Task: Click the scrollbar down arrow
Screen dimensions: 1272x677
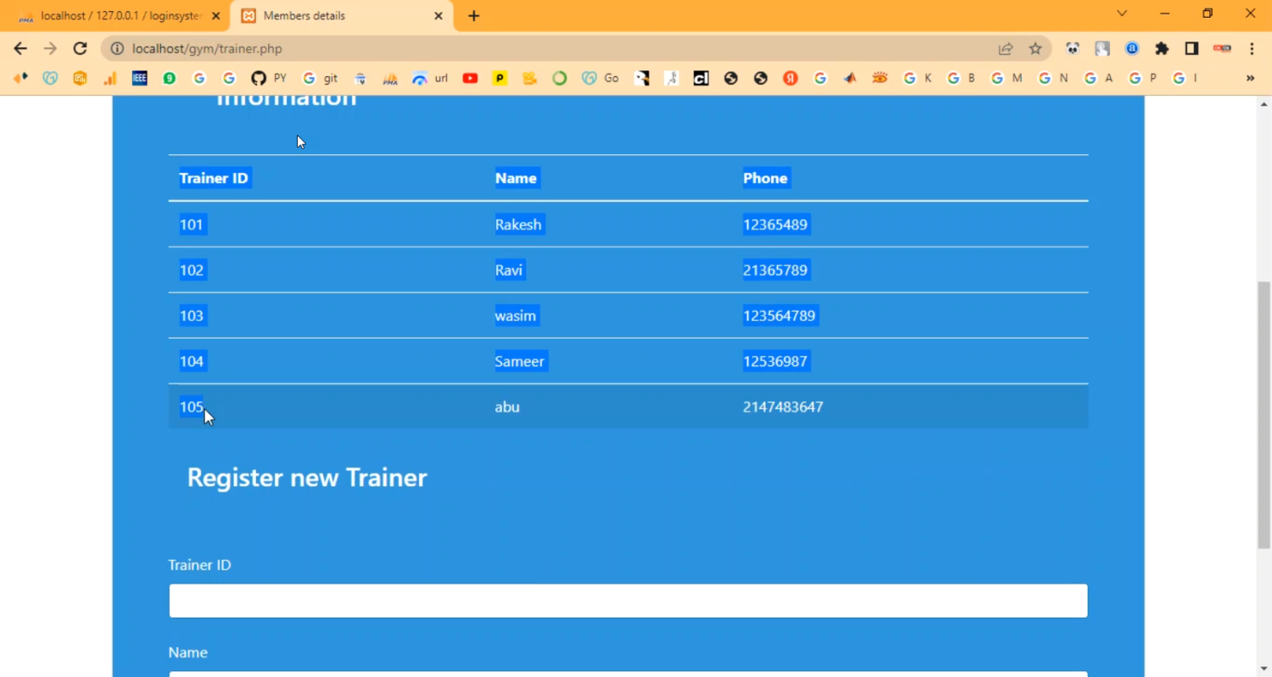Action: 1264,669
